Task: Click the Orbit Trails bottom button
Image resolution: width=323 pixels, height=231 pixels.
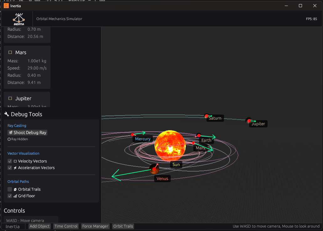Action: 123,226
